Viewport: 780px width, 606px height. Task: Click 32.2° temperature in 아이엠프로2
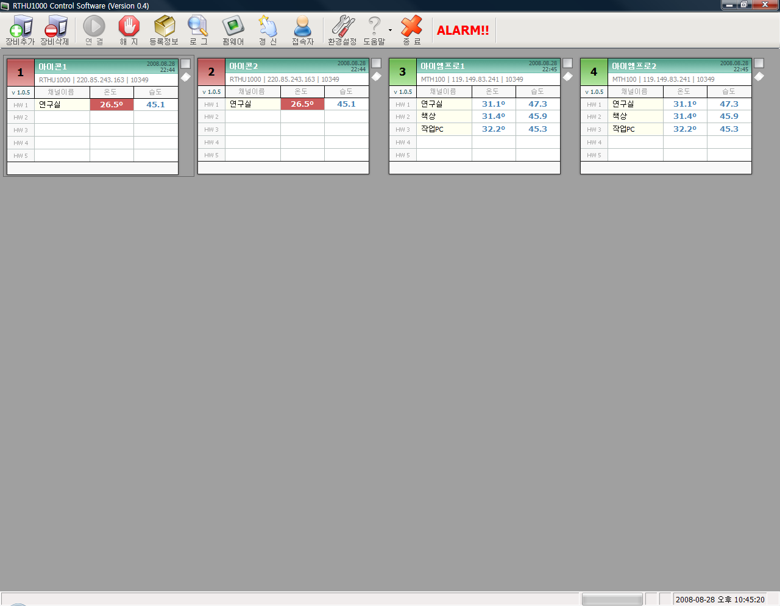[685, 129]
